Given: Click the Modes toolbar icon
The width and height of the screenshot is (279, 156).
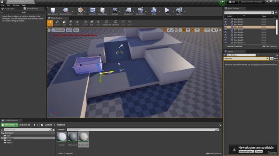Looking at the screenshot, I should (x=80, y=11).
